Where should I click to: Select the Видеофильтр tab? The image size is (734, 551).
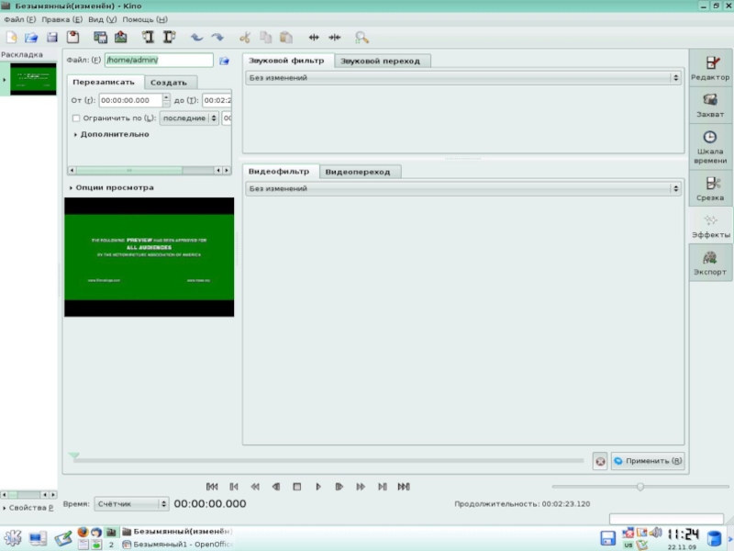point(279,172)
